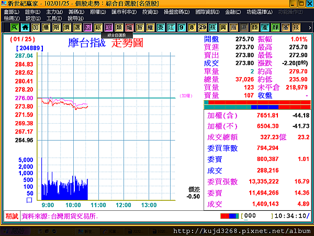This screenshot has width=314, height=236.
Task: Select the red 幅 toolbar icon
Action: click(129, 27)
